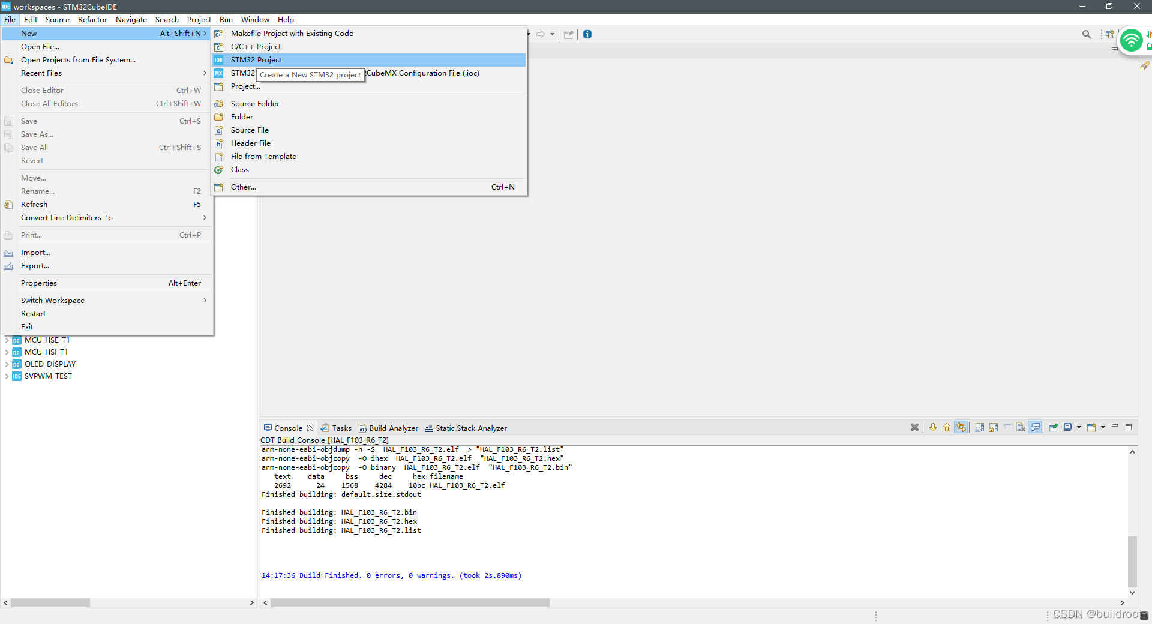This screenshot has width=1152, height=624.
Task: Select STM32 Project from New submenu
Action: pyautogui.click(x=369, y=60)
